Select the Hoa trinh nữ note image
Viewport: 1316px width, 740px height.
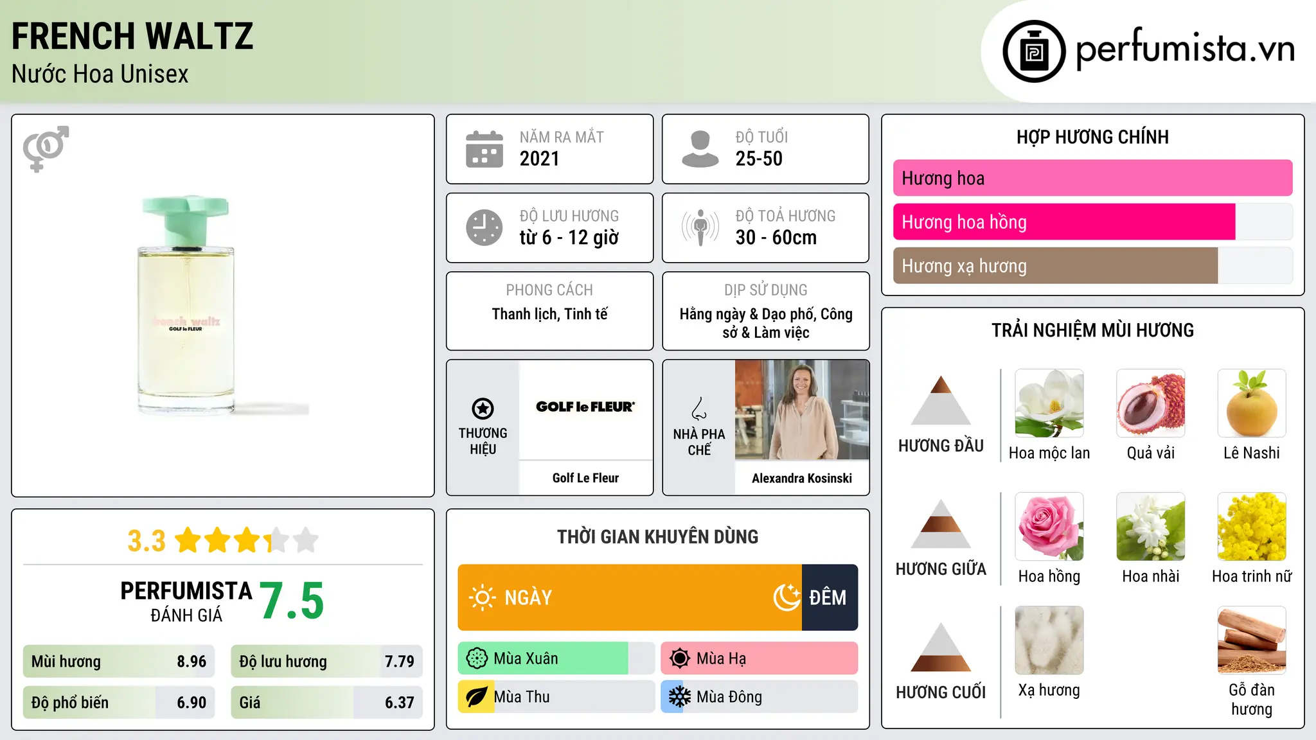[1252, 527]
